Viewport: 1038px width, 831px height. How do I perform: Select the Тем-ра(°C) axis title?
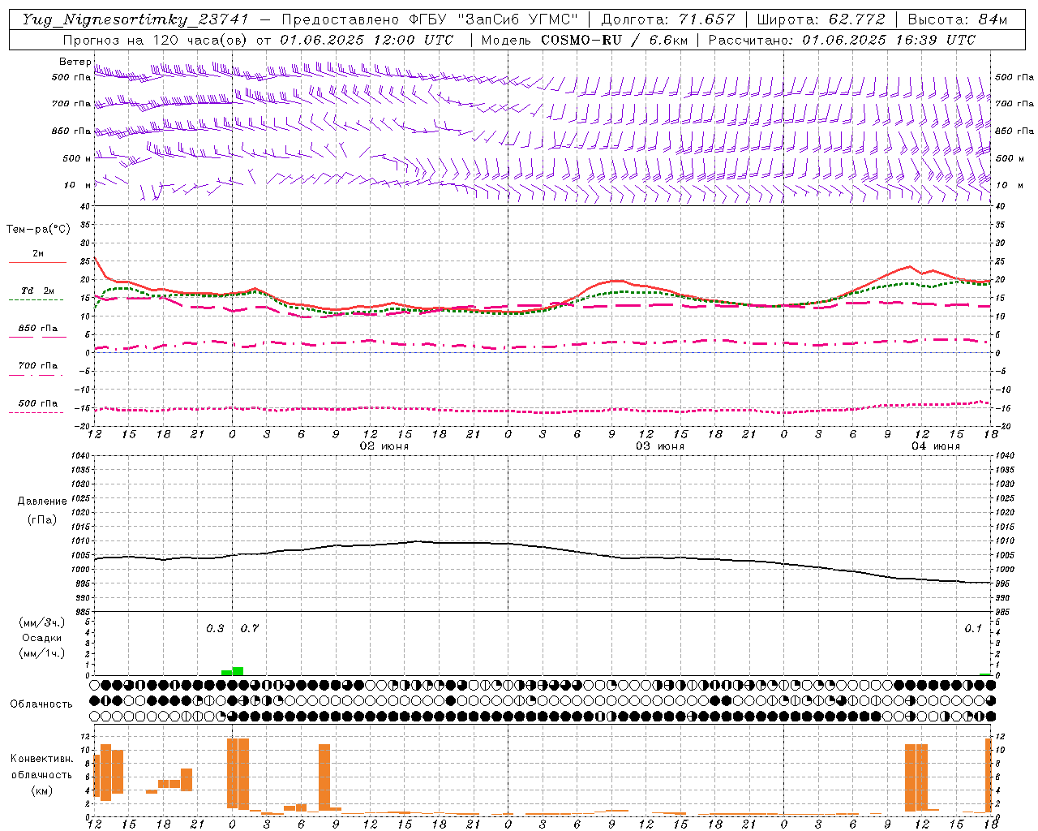click(38, 230)
